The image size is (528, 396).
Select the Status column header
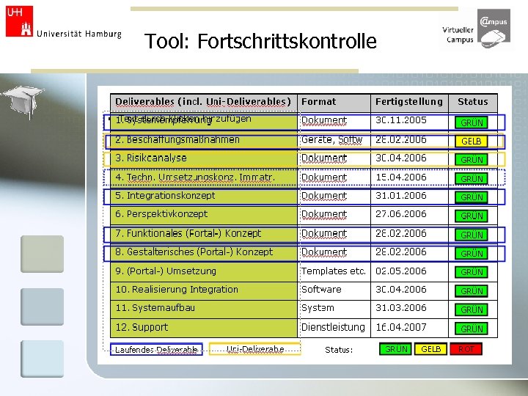tap(473, 103)
